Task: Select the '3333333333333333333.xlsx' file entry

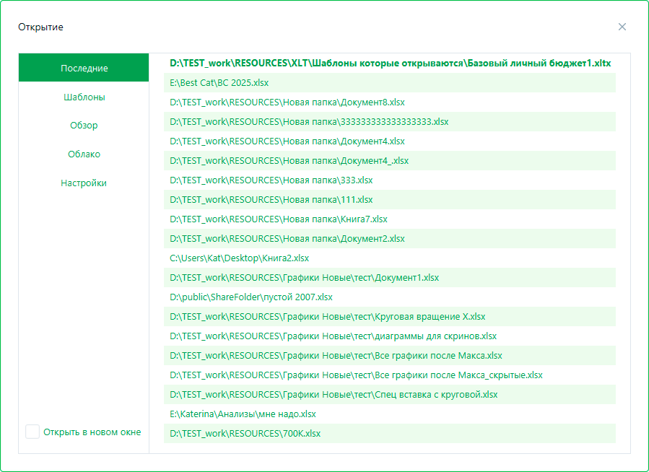Action: tap(309, 122)
